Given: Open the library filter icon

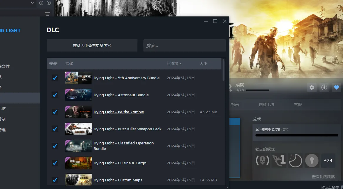Looking at the screenshot, I should (x=48, y=14).
